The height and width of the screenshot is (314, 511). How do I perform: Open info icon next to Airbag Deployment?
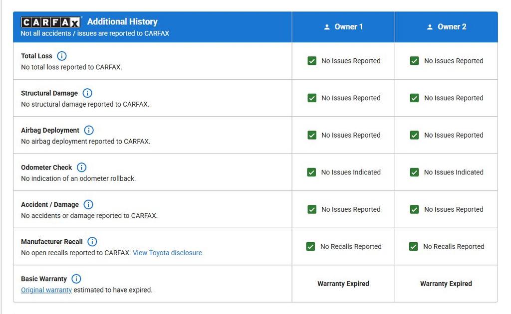[x=89, y=130]
